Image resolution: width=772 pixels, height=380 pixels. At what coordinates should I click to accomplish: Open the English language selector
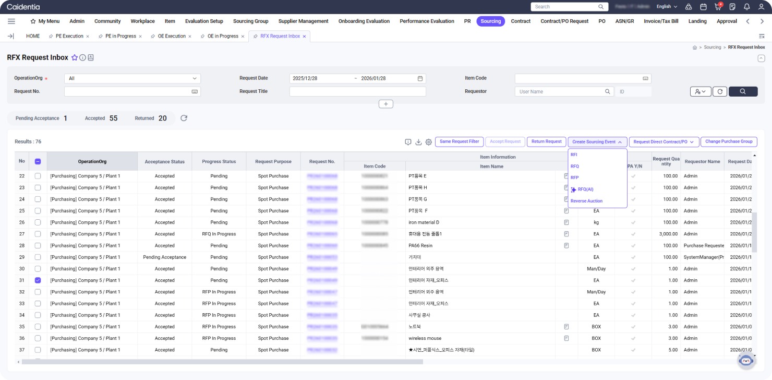click(667, 7)
